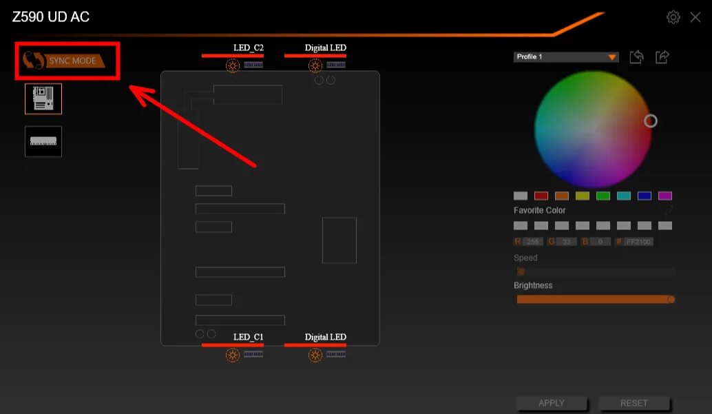712x414 pixels.
Task: Click the LED_C1 header label
Action: (249, 338)
